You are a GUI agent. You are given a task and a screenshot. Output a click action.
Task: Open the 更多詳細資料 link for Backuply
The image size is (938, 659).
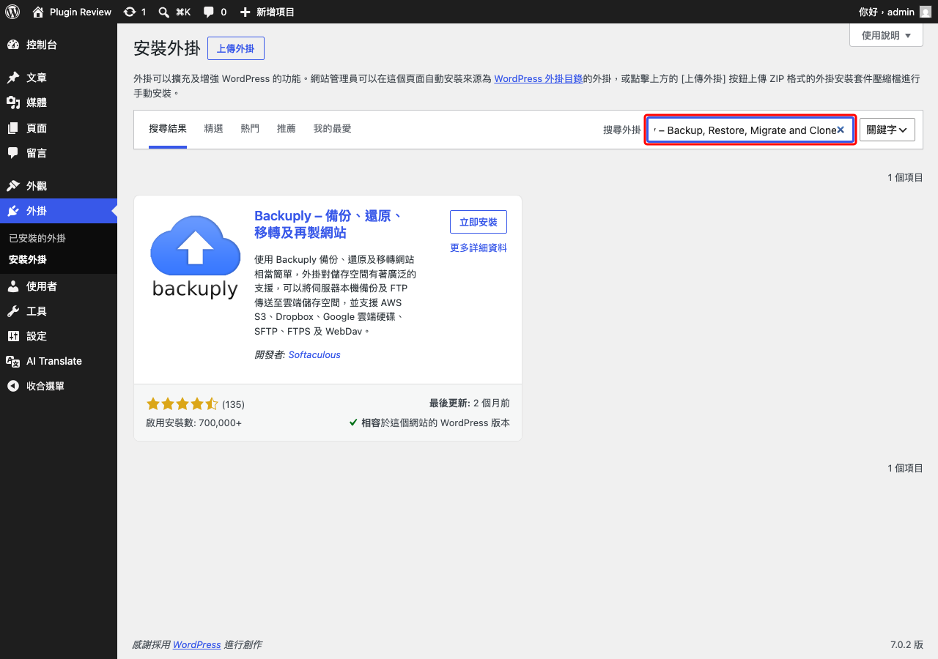point(479,248)
